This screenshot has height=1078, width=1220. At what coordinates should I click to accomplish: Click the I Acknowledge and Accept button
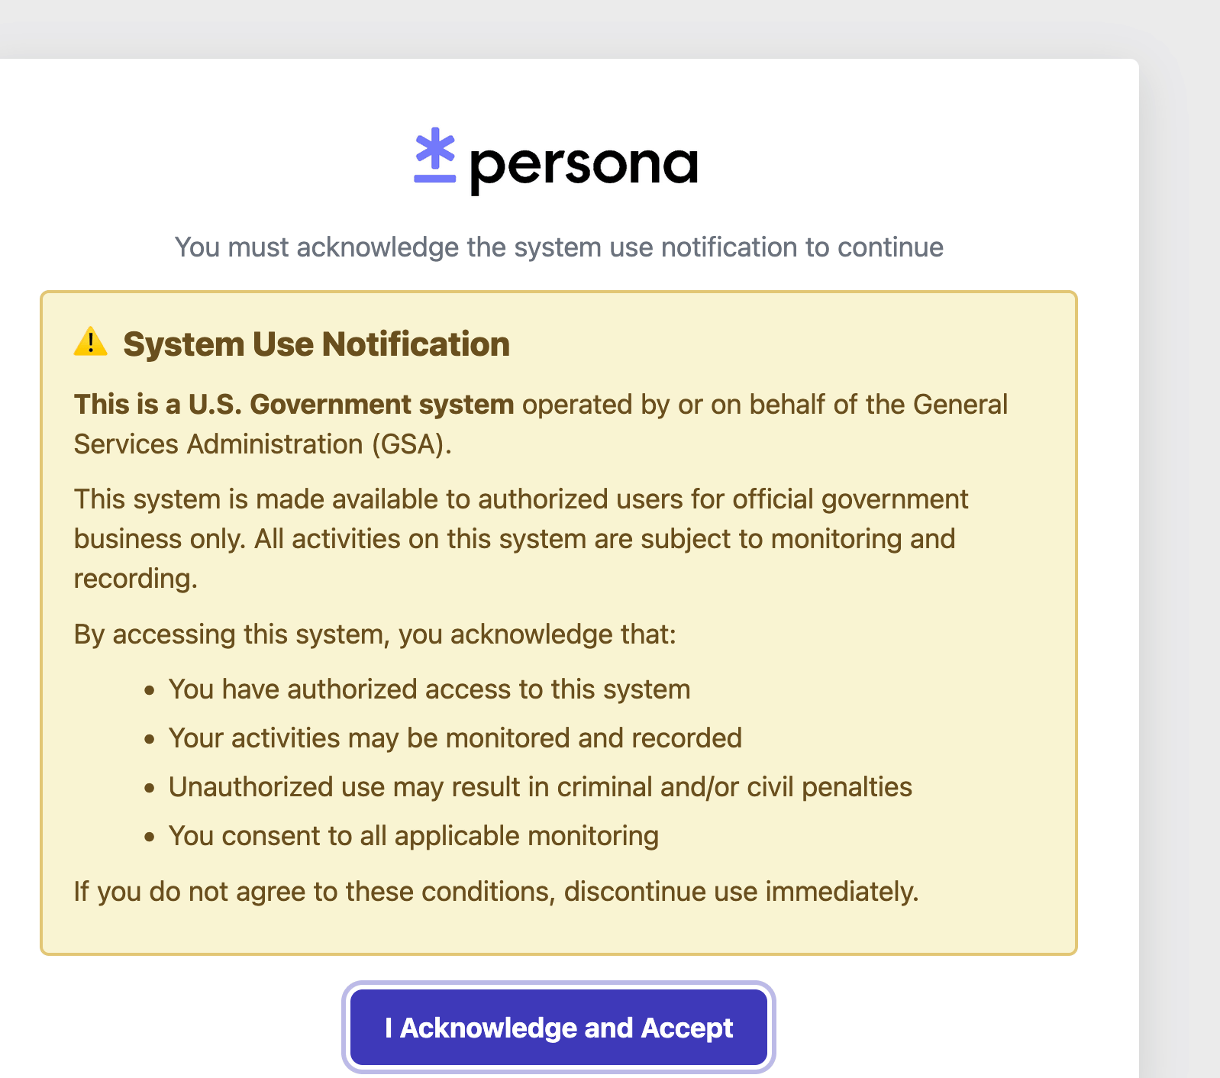[558, 1028]
